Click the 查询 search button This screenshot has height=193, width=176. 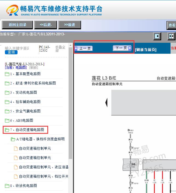point(11,52)
